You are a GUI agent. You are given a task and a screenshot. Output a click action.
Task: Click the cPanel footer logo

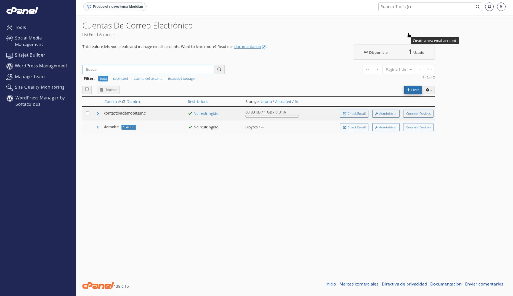pos(98,285)
